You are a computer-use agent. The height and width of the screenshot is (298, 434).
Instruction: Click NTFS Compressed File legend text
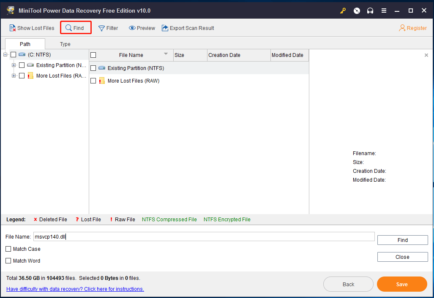(x=169, y=219)
